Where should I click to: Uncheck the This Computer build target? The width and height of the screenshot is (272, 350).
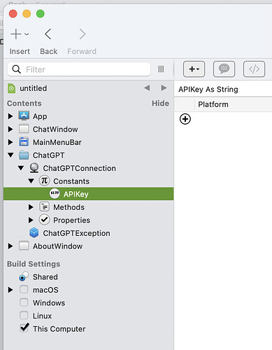pos(24,328)
